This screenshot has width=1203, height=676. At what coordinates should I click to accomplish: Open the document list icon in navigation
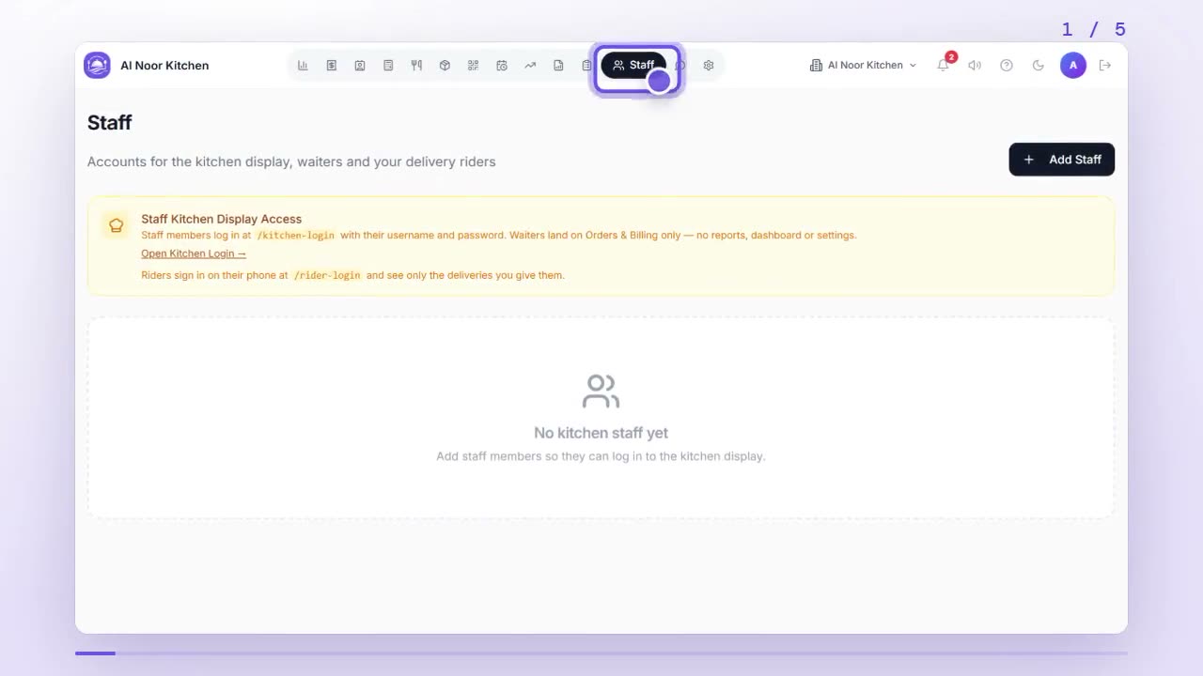388,66
